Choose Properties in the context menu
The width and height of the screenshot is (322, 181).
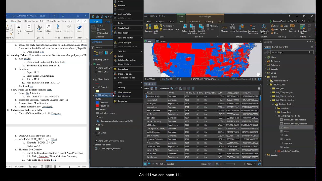(128, 101)
